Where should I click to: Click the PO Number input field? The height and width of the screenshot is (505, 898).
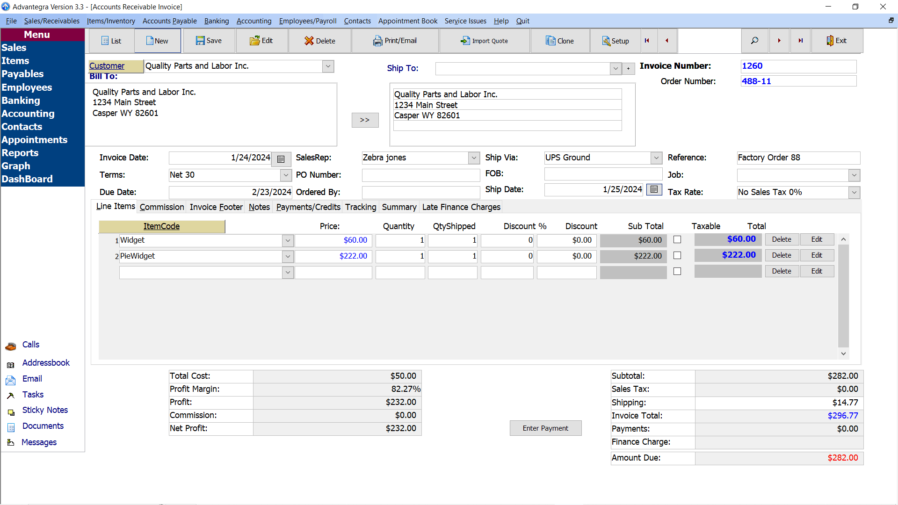tap(421, 175)
